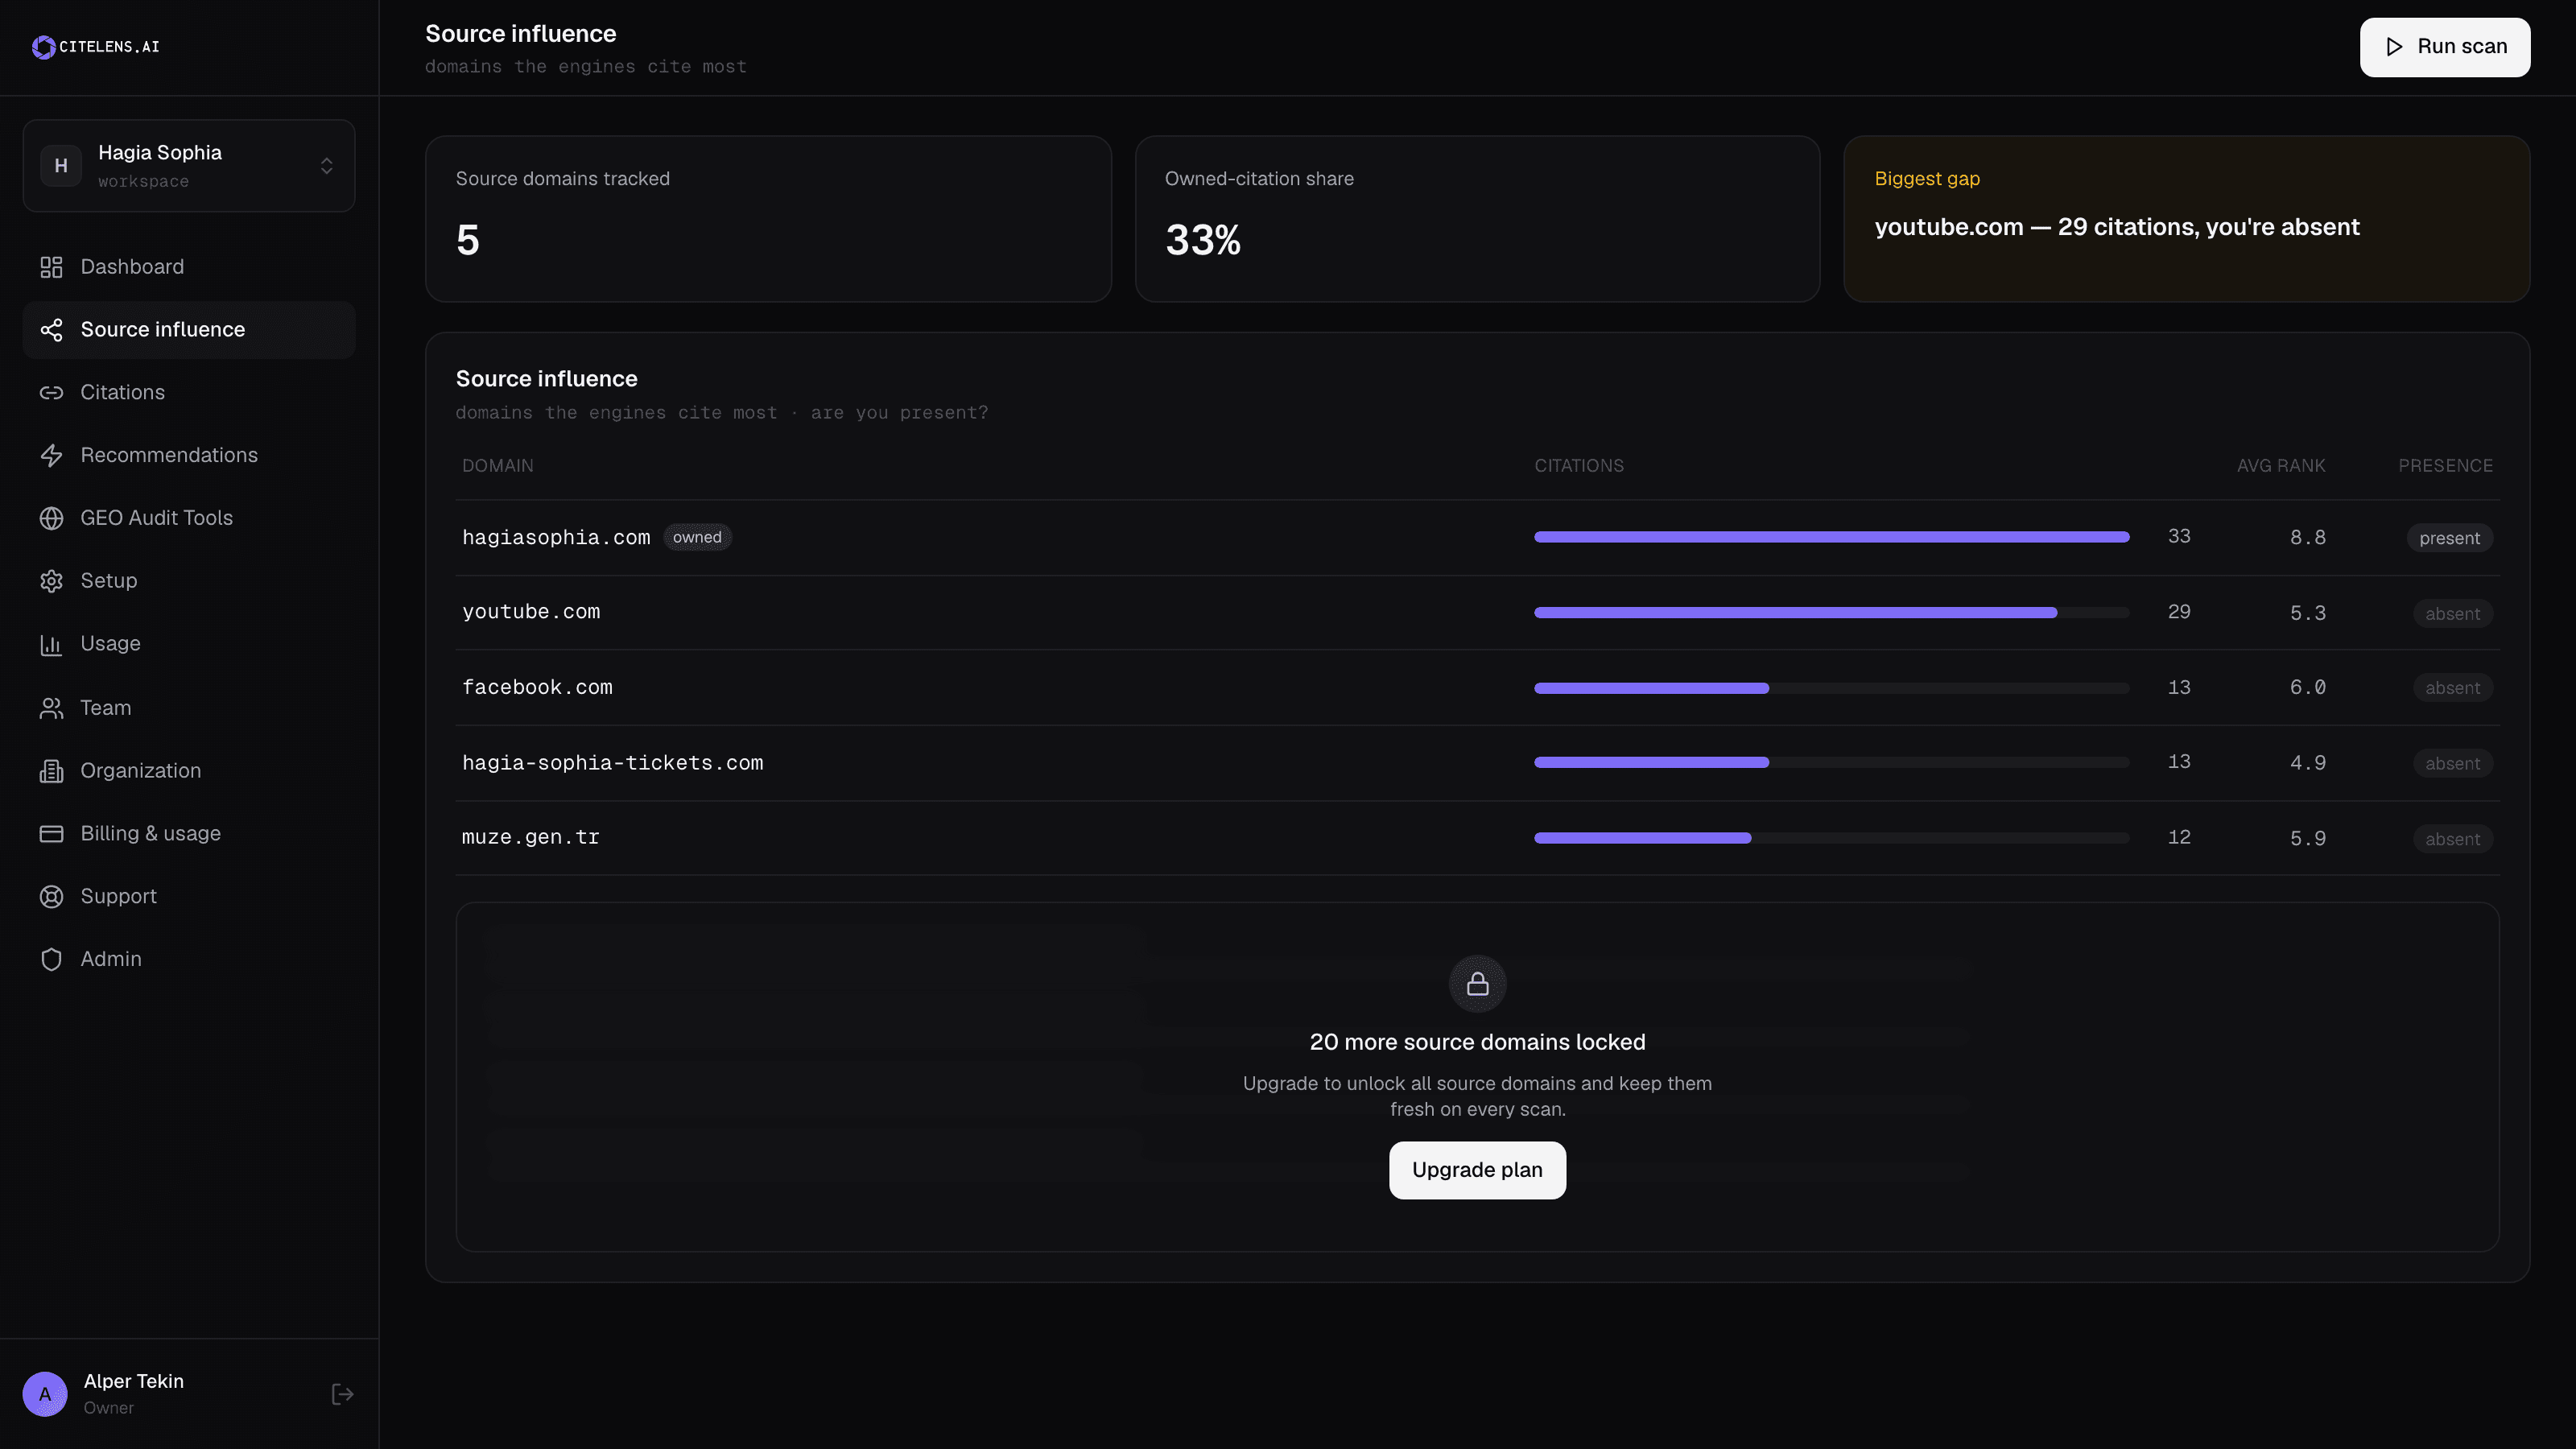Click the Setup gear icon
This screenshot has height=1449, width=2576.
coord(51,581)
